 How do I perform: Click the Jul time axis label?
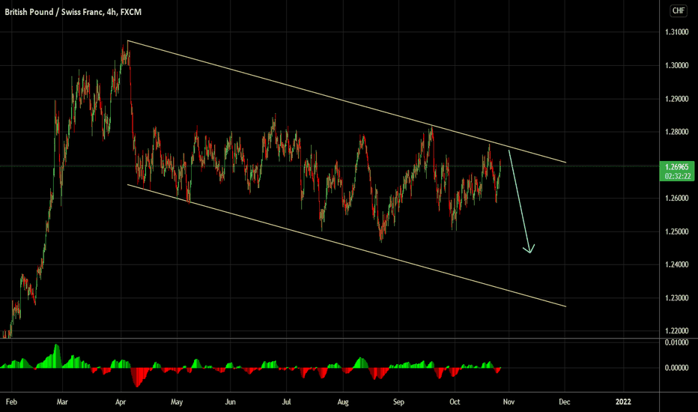286,402
